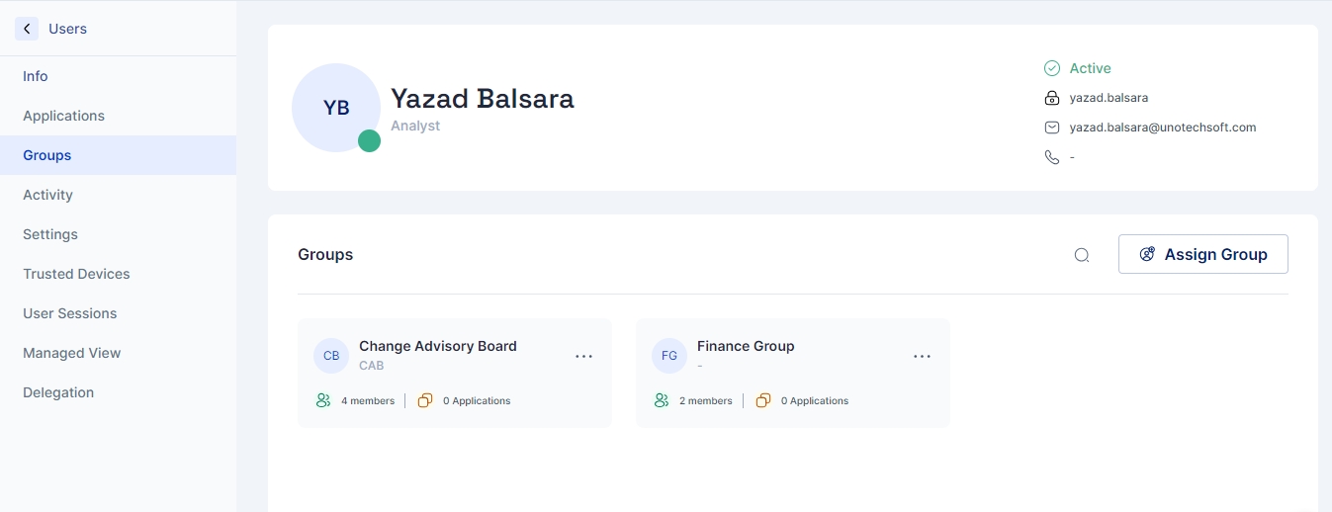Open the Delegation section

coord(58,392)
